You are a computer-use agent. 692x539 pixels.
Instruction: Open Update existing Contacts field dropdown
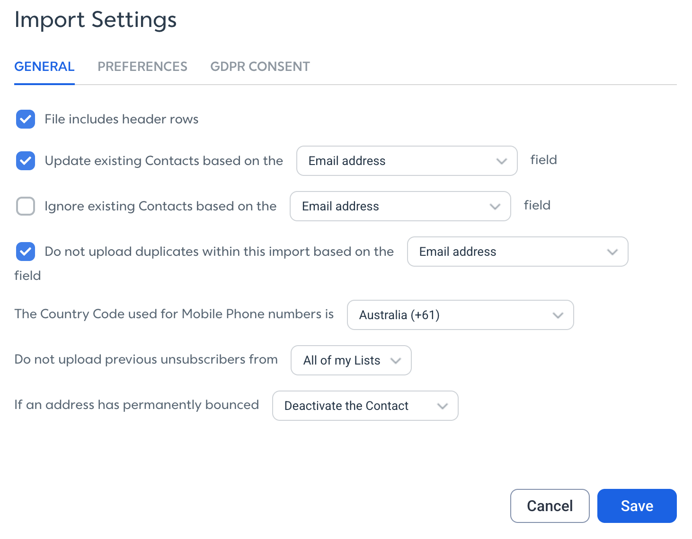[407, 161]
